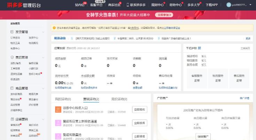Collapse the 店铺营销 section chevron
Viewport: 256px width, 140px height.
point(43,119)
